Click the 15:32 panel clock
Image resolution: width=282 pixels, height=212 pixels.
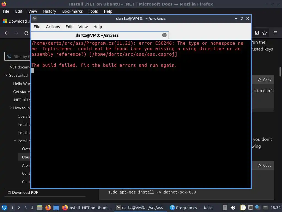(x=275, y=208)
